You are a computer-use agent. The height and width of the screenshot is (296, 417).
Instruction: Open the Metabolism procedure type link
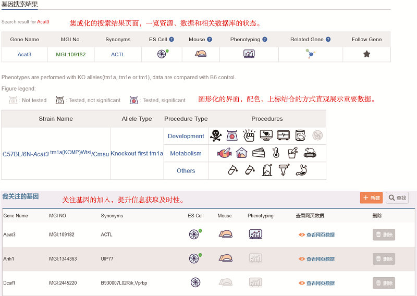tap(186, 153)
